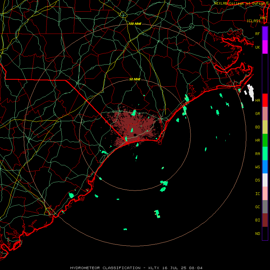Screen dimensions: 270x270
Task: Click the ND black legend swatch
Action: tap(265, 233)
